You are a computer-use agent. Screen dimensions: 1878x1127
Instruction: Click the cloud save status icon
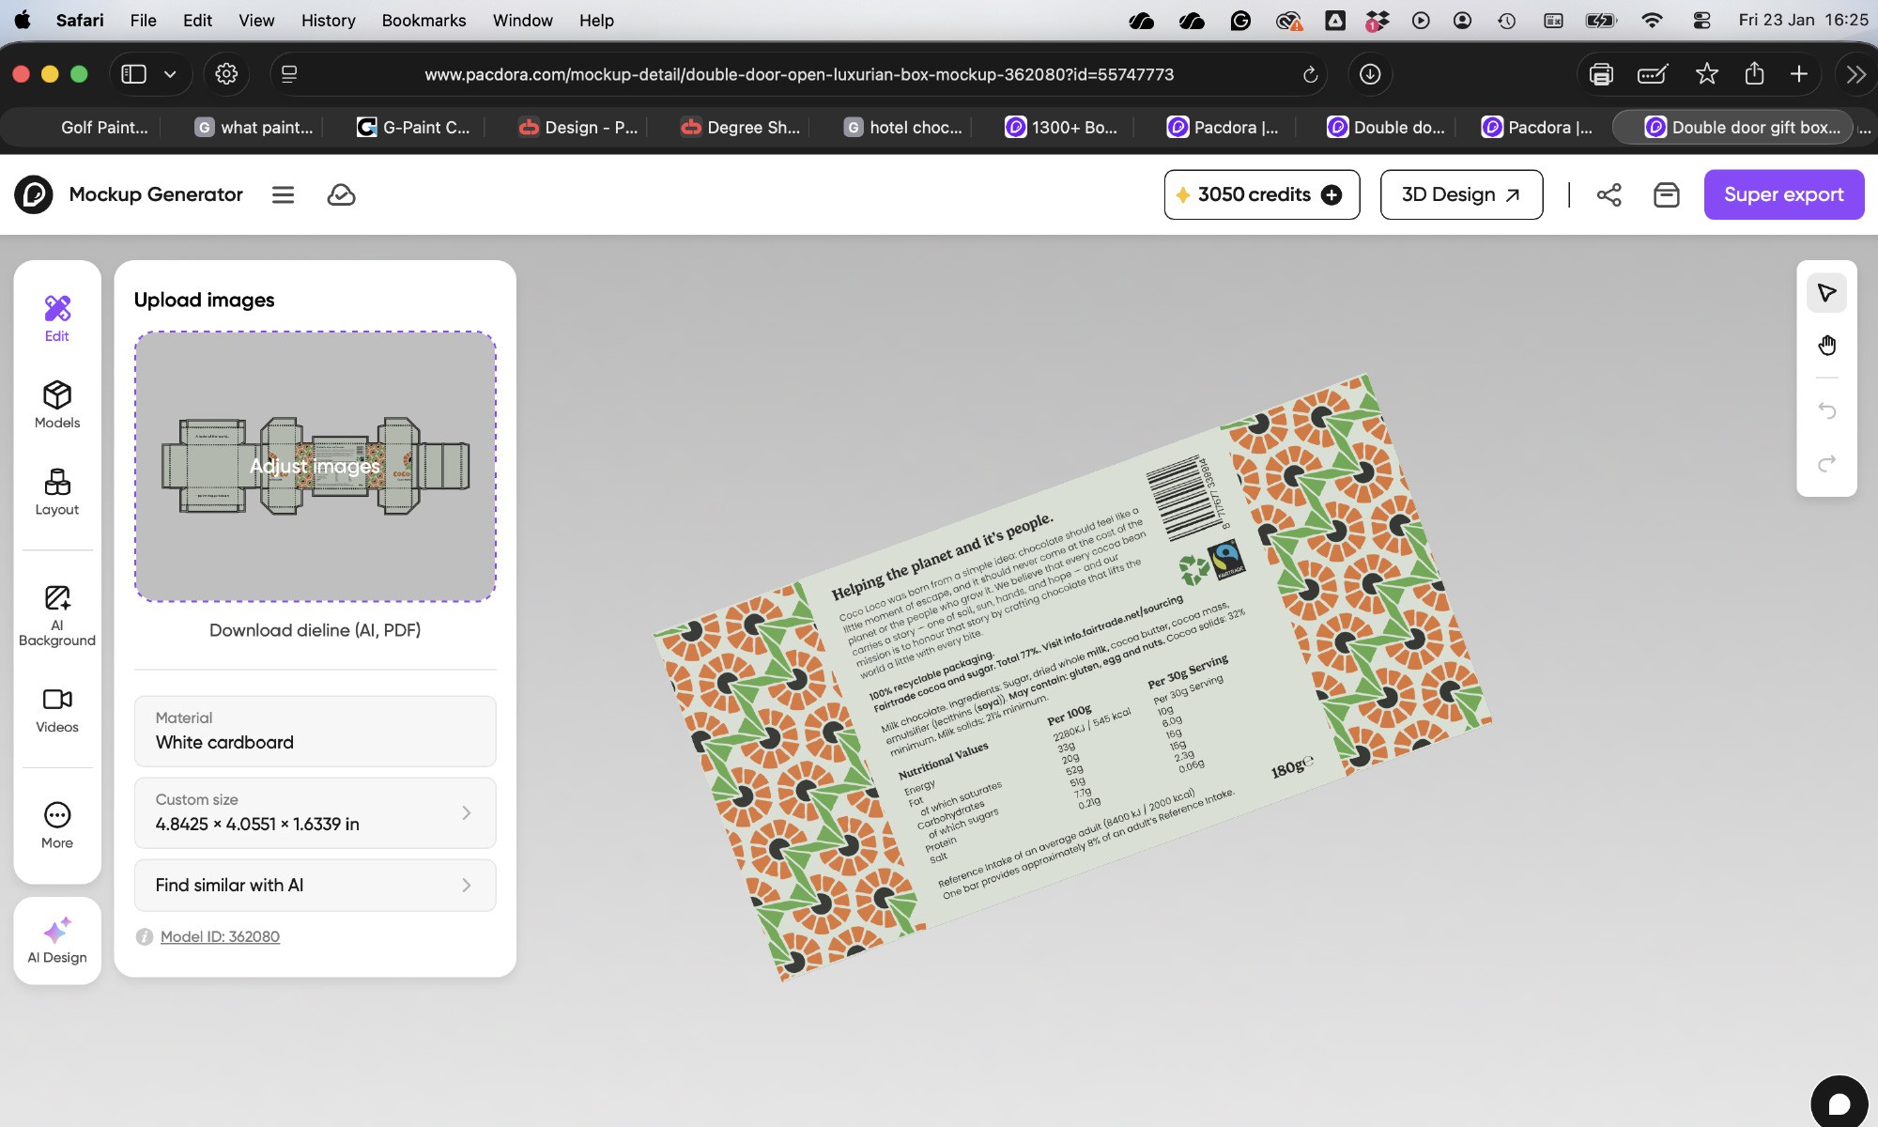click(341, 194)
